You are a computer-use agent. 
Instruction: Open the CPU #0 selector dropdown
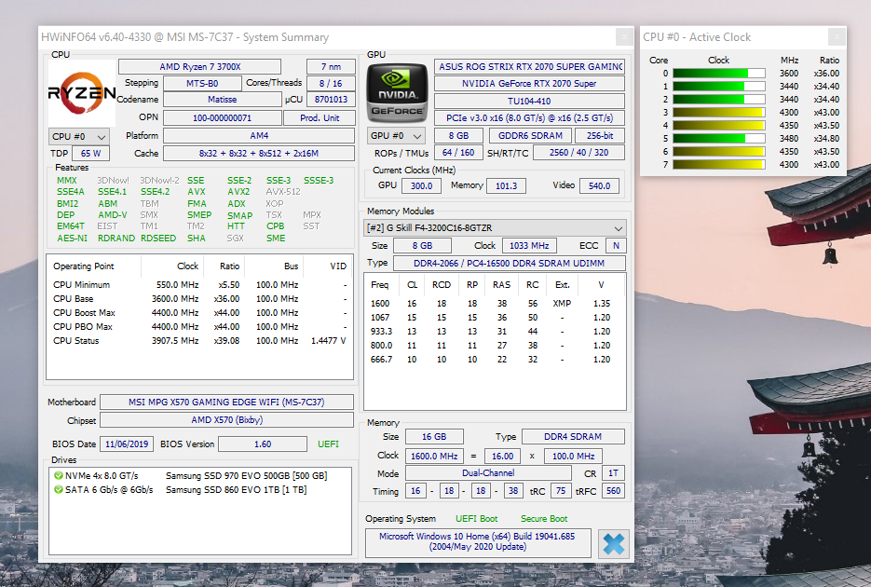pos(78,137)
